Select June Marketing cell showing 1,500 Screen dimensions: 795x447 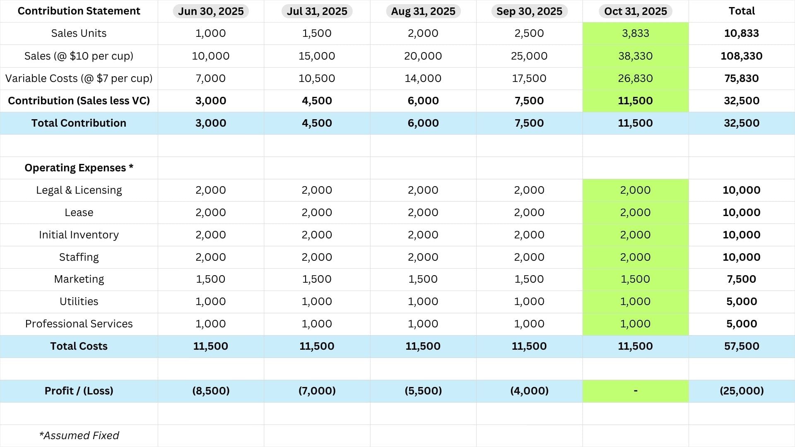coord(210,279)
